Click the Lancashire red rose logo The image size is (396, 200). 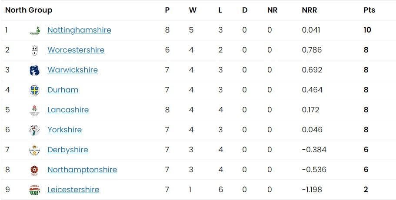[34, 110]
